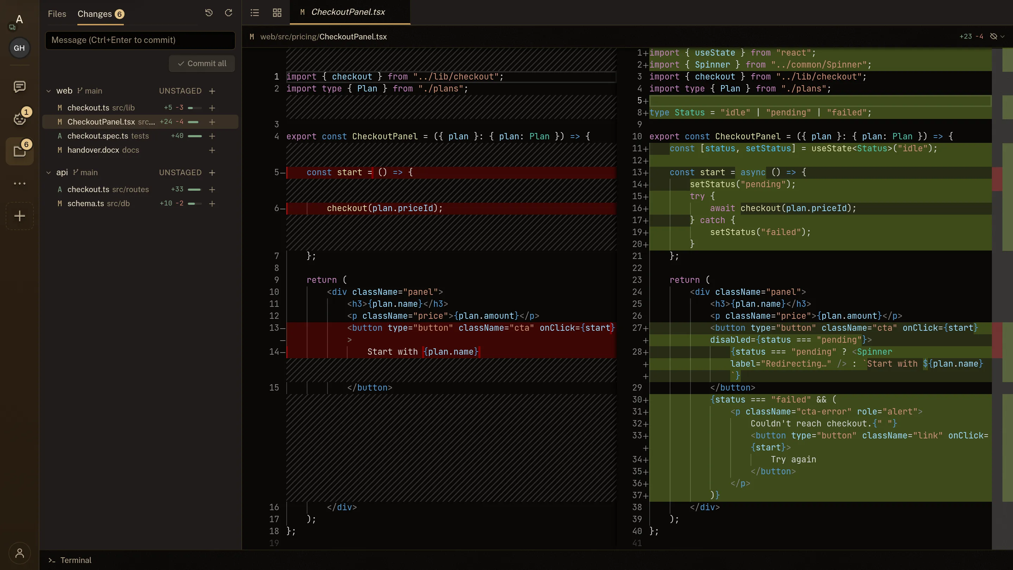Stage CheckoutPanel.tsx with plus icon
The width and height of the screenshot is (1013, 570).
point(212,122)
